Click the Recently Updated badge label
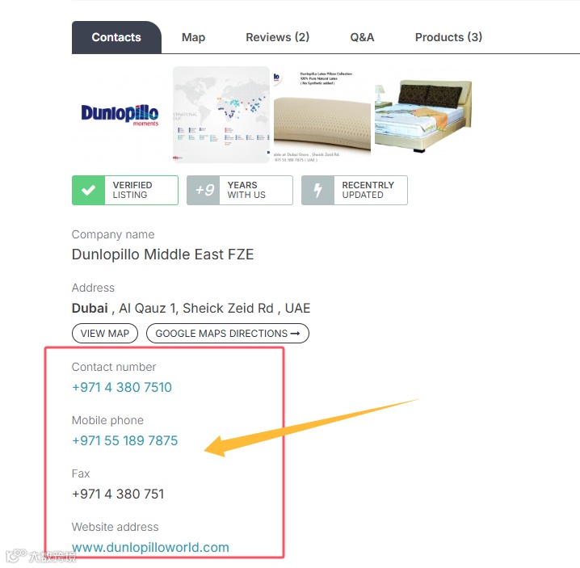The width and height of the screenshot is (580, 568). pos(368,190)
